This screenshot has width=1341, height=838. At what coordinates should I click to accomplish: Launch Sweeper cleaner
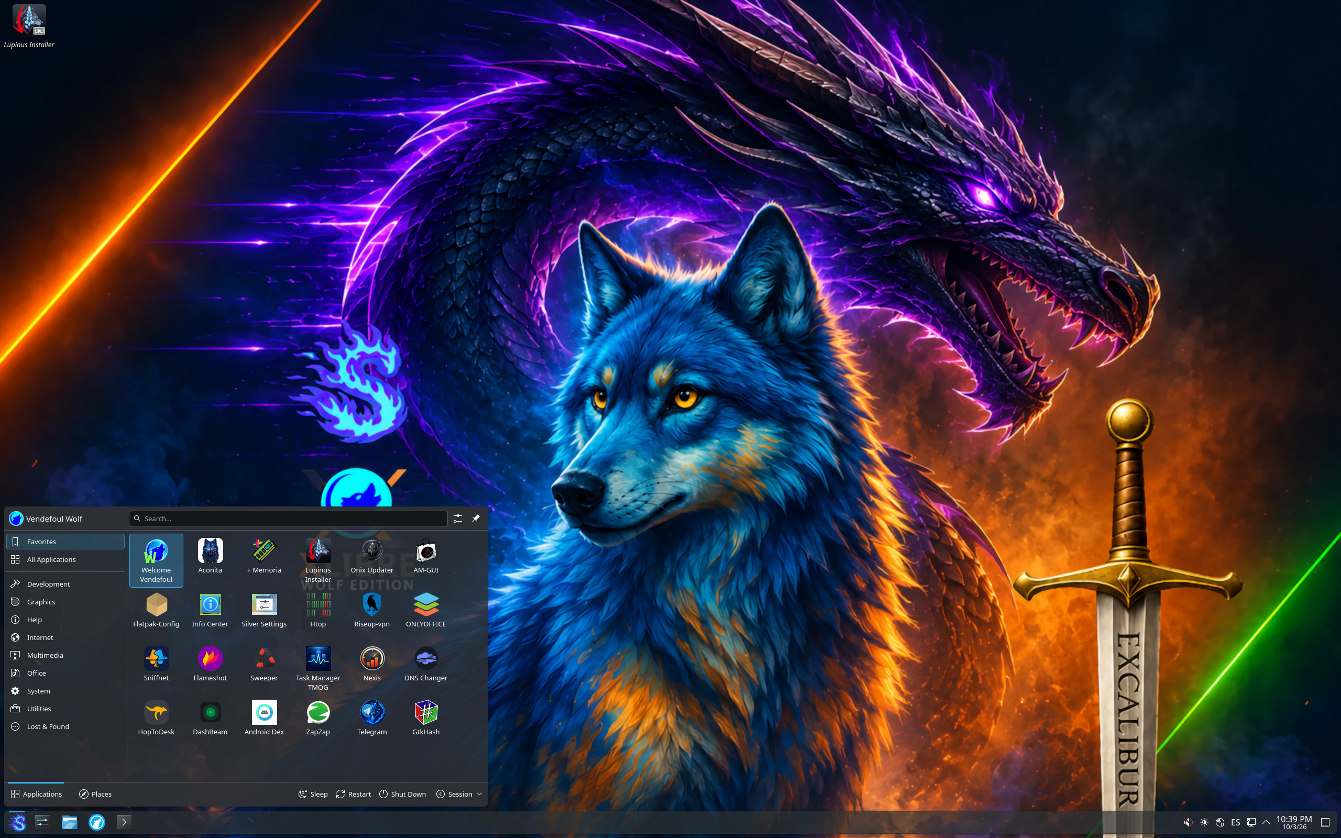click(264, 664)
